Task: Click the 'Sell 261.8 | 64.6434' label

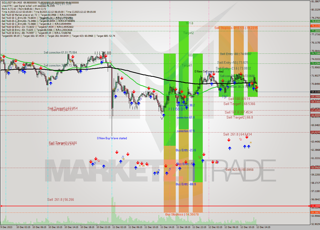Action: pyautogui.click(x=237, y=134)
